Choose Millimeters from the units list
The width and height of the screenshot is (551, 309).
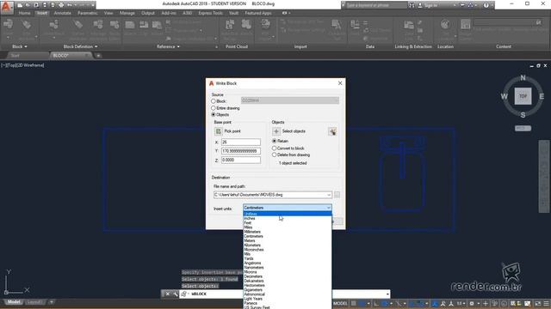click(287, 232)
